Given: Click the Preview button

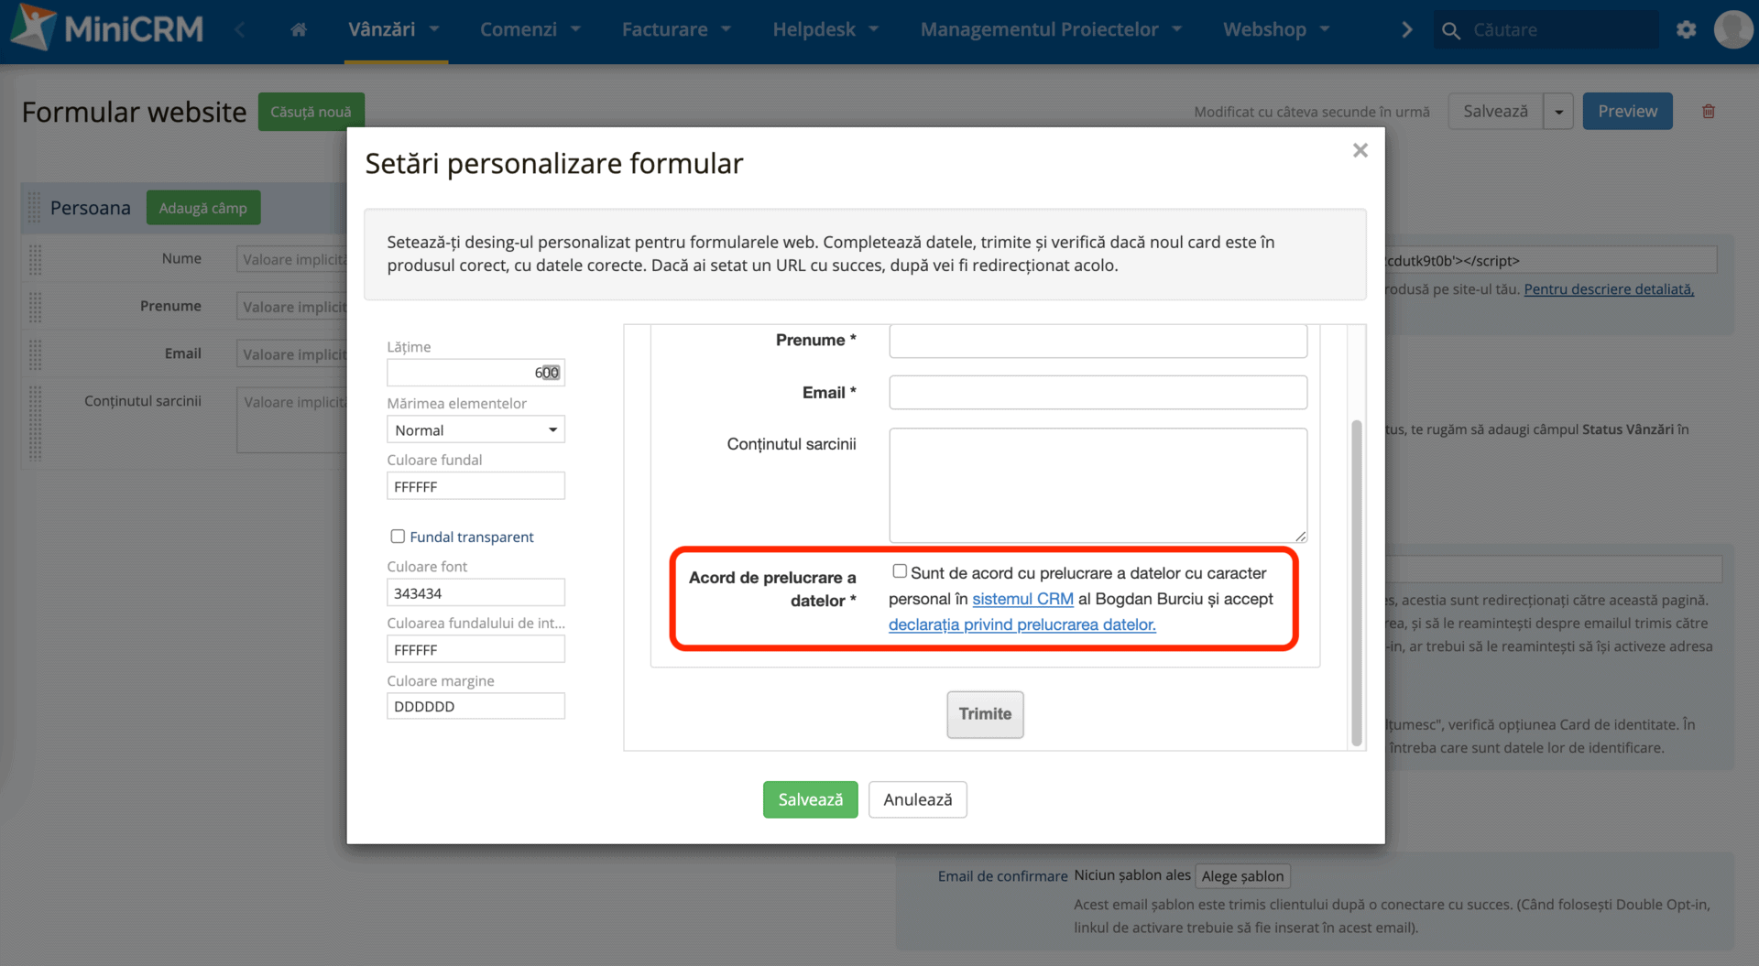Looking at the screenshot, I should (x=1627, y=111).
